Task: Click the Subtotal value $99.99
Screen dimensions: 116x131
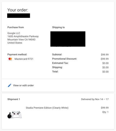Action: tap(105, 55)
